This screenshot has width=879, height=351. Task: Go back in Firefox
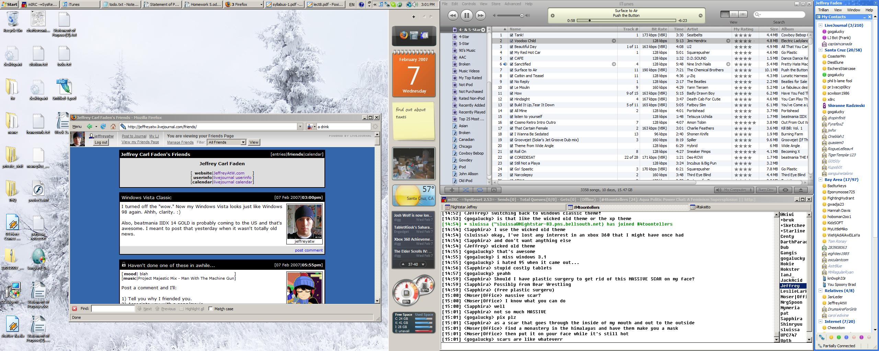(90, 126)
